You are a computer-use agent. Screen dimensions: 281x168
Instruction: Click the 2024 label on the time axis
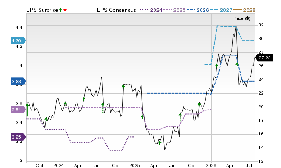coord(58,165)
